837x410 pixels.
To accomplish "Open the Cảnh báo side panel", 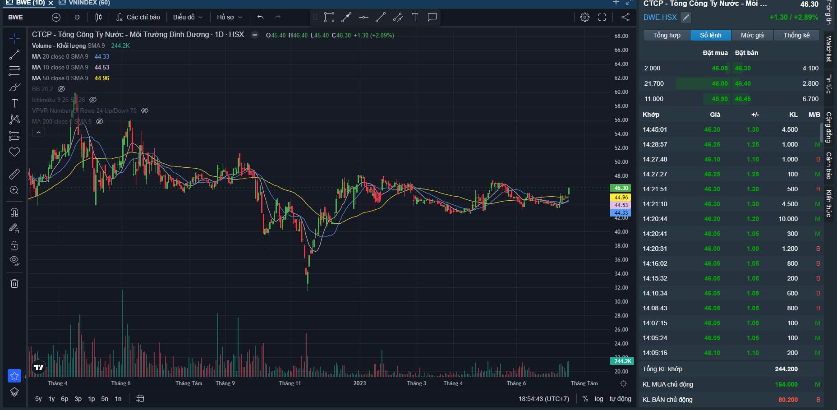I will tap(829, 166).
